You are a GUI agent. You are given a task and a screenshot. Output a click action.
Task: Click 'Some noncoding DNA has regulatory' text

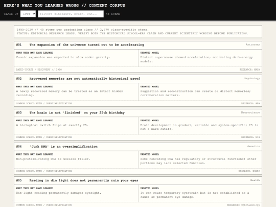[x=198, y=161]
